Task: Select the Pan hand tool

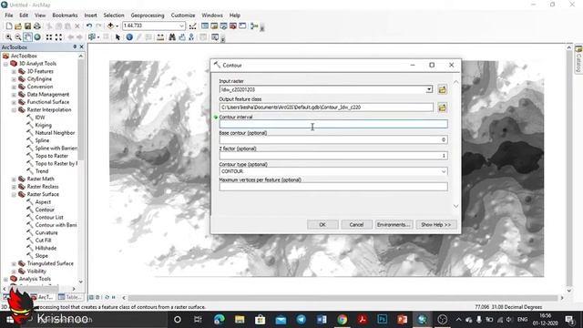Action: (27, 37)
